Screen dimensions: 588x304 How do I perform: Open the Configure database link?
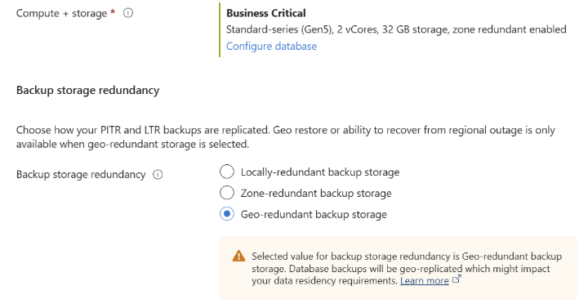point(271,46)
